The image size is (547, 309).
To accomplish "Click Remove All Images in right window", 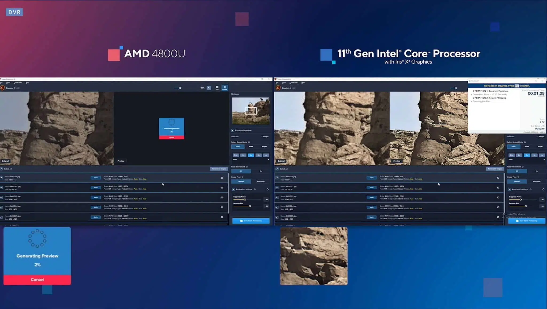I will pyautogui.click(x=495, y=169).
